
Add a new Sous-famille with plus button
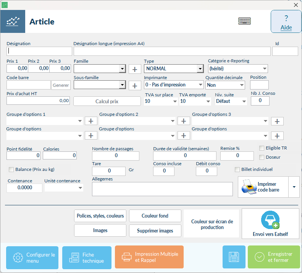coord(135,86)
